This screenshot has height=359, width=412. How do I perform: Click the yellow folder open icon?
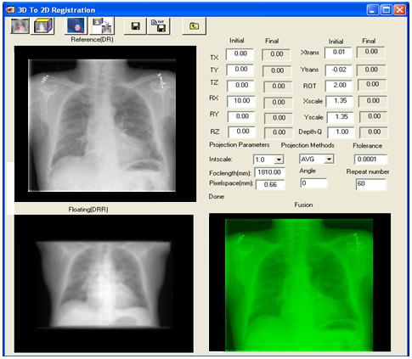click(195, 26)
